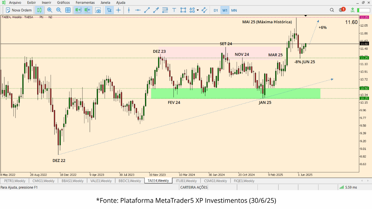Image resolution: width=372 pixels, height=209 pixels.
Task: Click the 19 Nov 2023 date on time axis
Action: 157,174
